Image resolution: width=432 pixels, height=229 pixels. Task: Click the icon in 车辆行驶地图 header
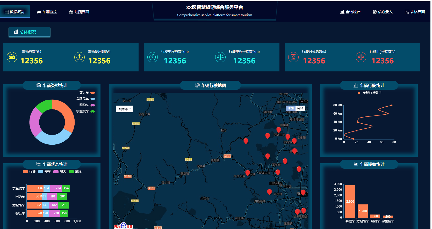click(197, 85)
